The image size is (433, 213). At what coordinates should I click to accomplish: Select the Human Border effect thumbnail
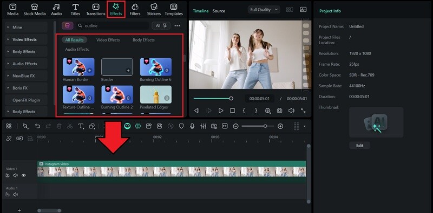coord(78,67)
